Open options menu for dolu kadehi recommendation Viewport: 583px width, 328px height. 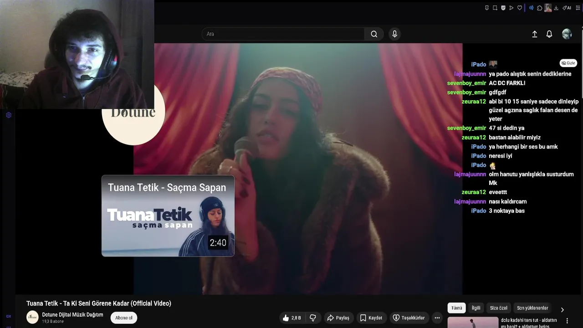pos(567,321)
